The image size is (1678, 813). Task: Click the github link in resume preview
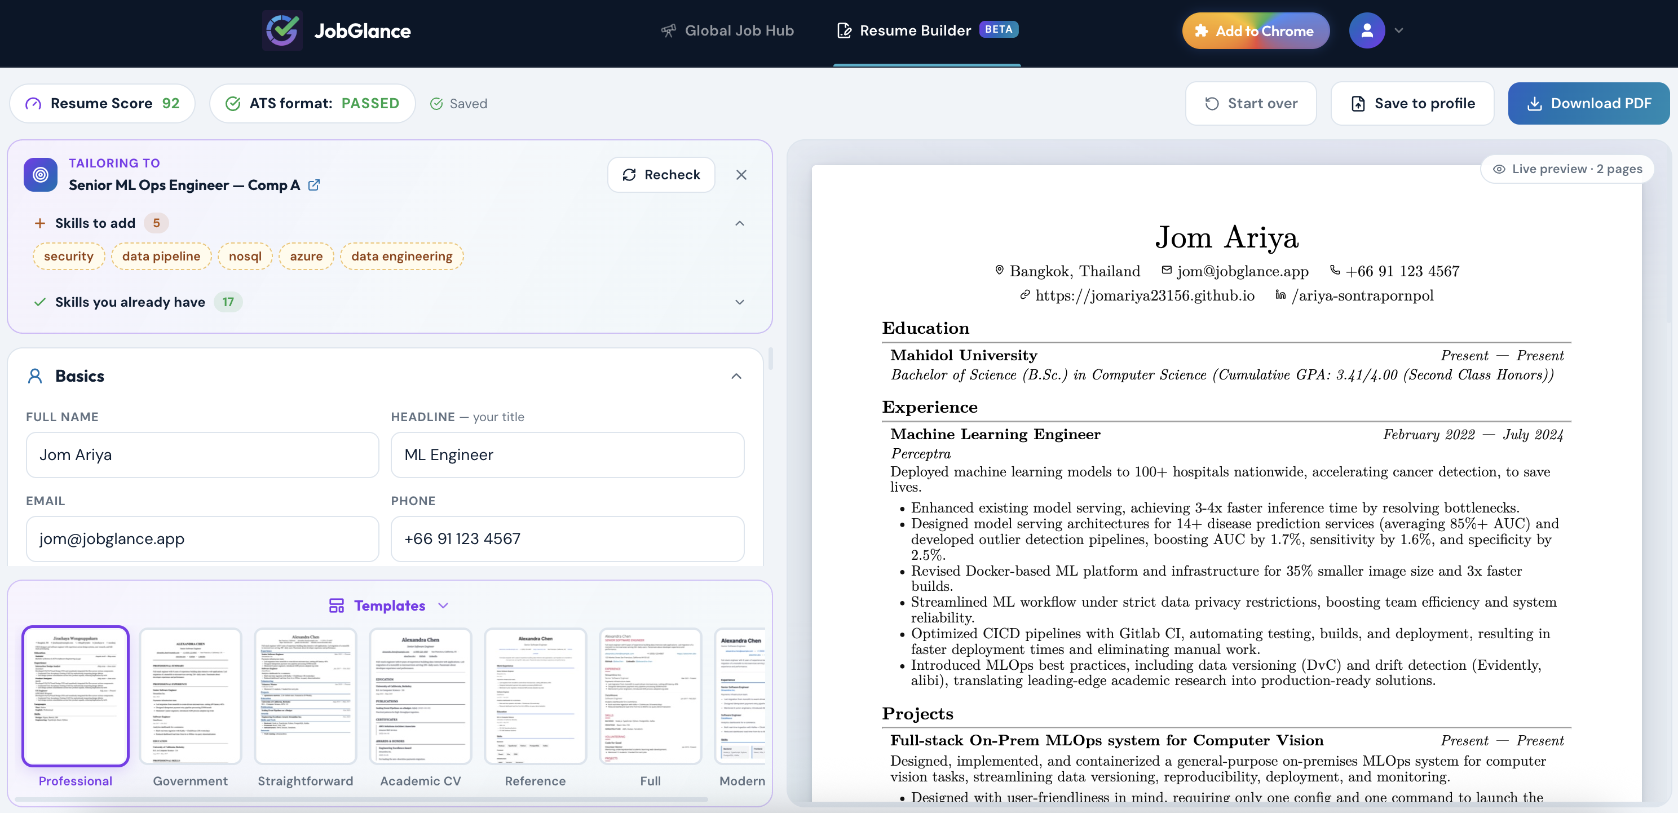1145,296
